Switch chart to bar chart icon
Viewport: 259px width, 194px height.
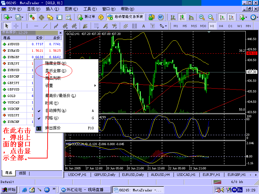173,17
